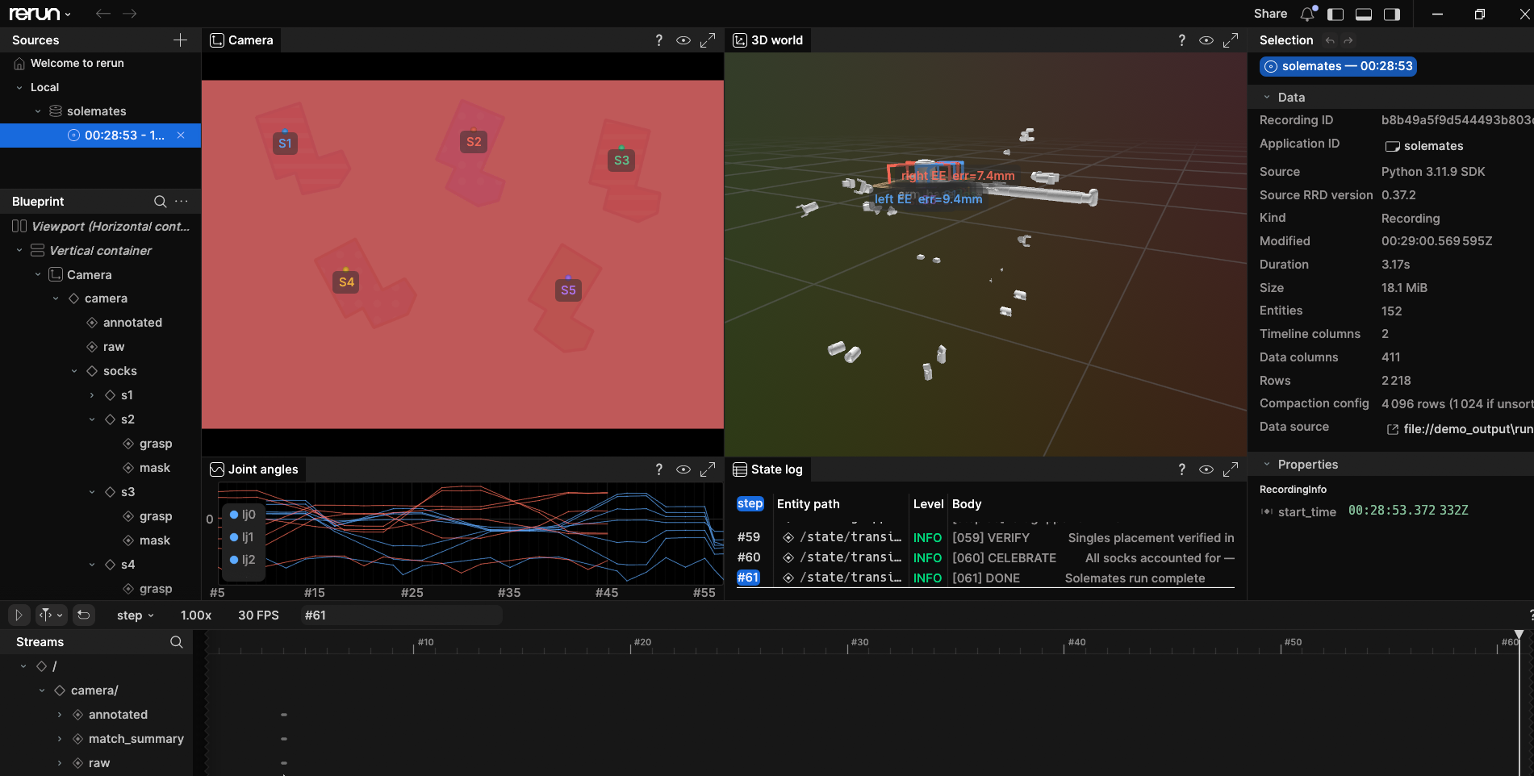Add a new source with plus icon
The height and width of the screenshot is (776, 1534).
tap(180, 40)
